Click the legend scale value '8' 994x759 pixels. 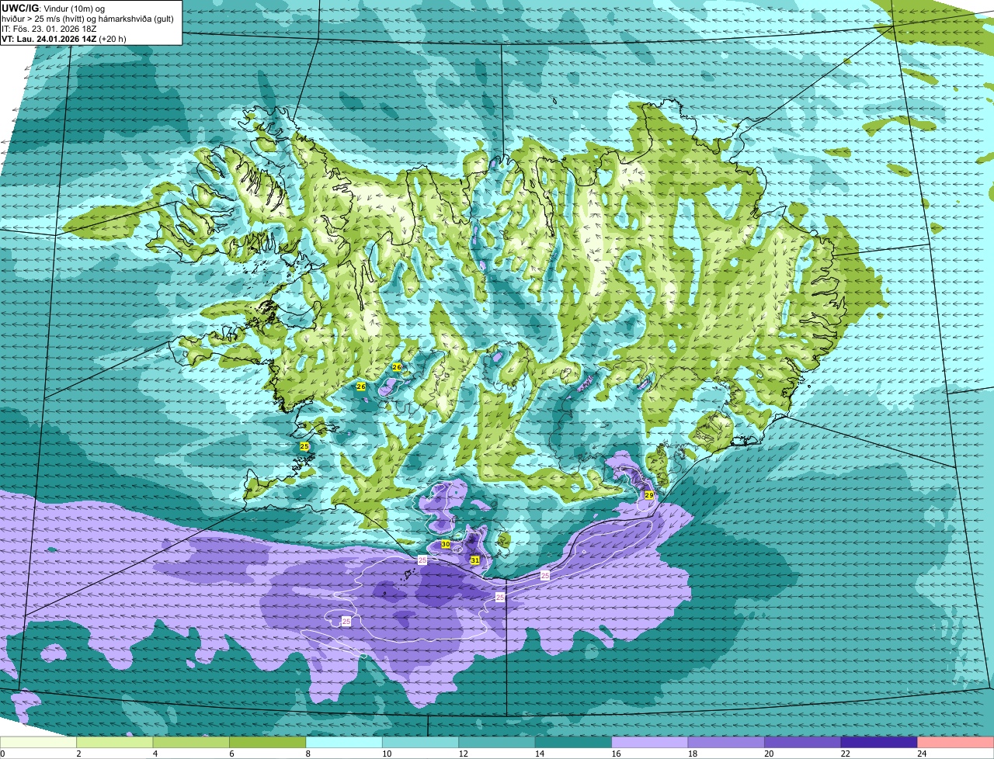click(x=308, y=754)
